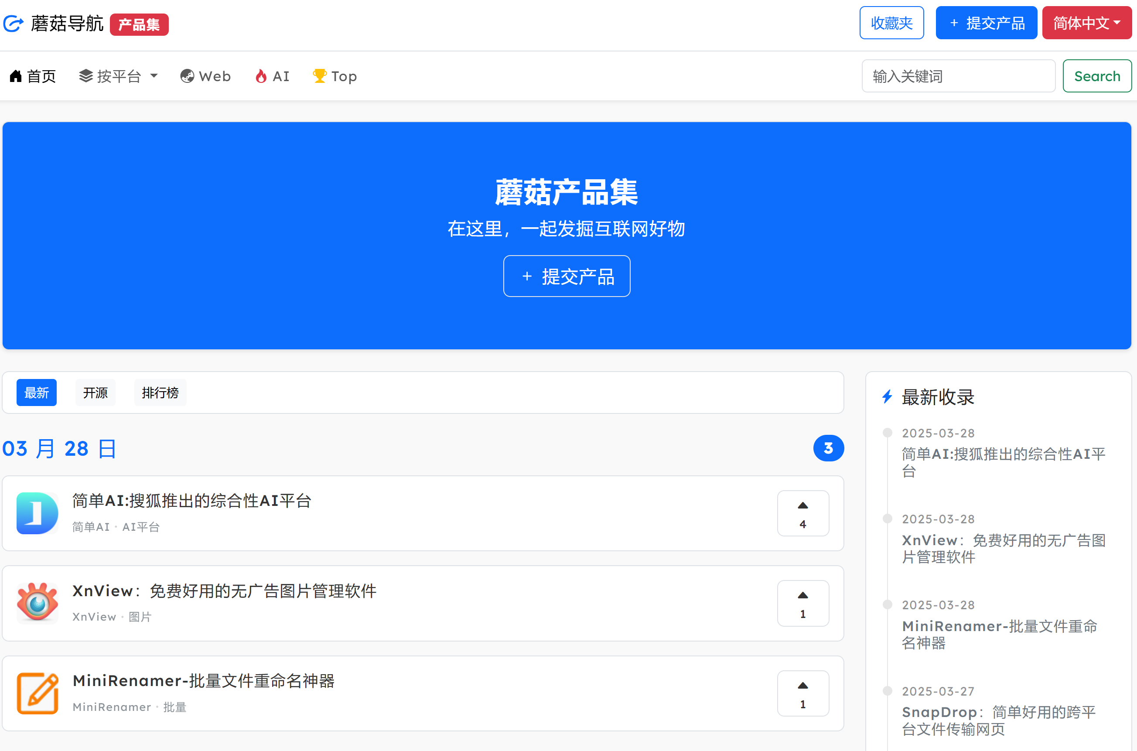This screenshot has height=751, width=1137.
Task: Open the Top ranking nav item
Action: pos(335,76)
